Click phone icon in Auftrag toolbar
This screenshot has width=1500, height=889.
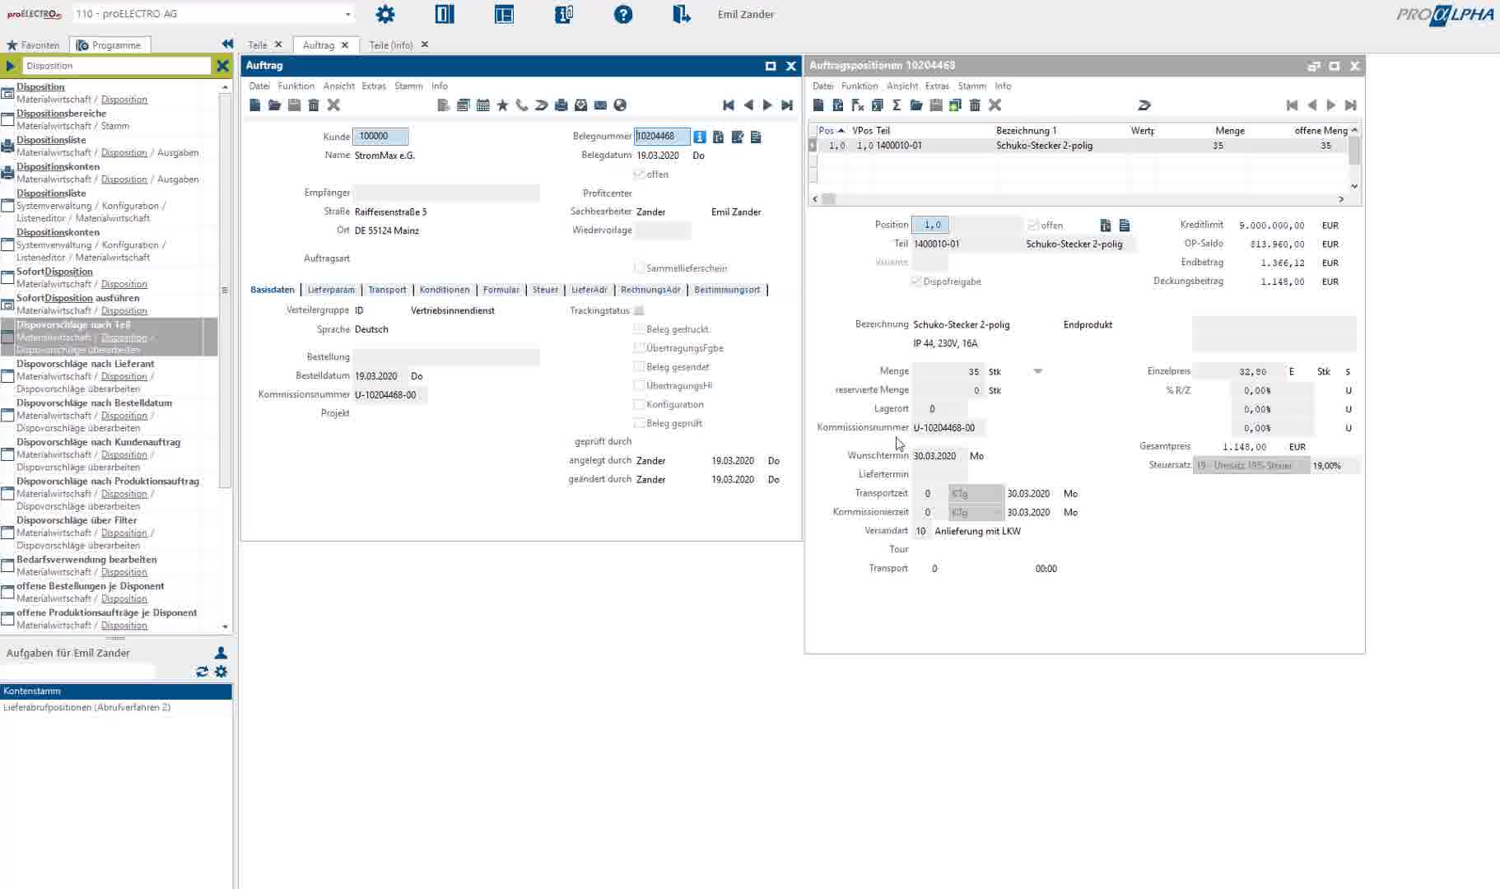tap(522, 105)
